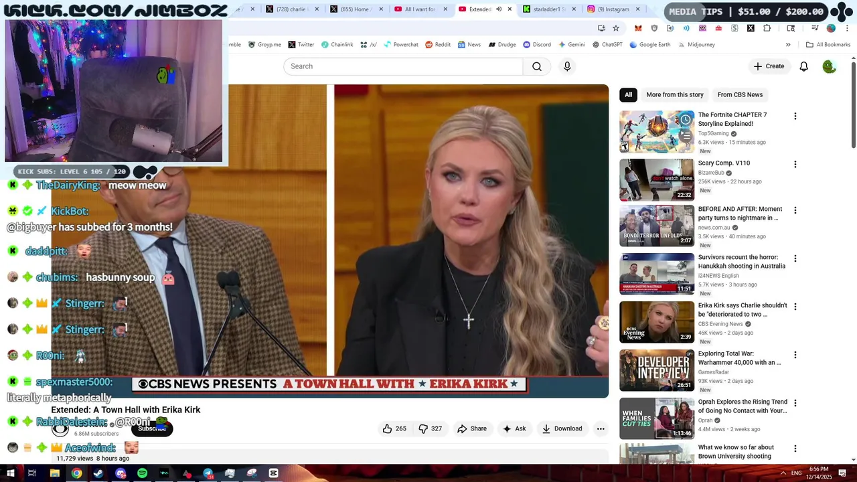The width and height of the screenshot is (857, 482).
Task: Open the Reddit bookmark
Action: click(438, 45)
